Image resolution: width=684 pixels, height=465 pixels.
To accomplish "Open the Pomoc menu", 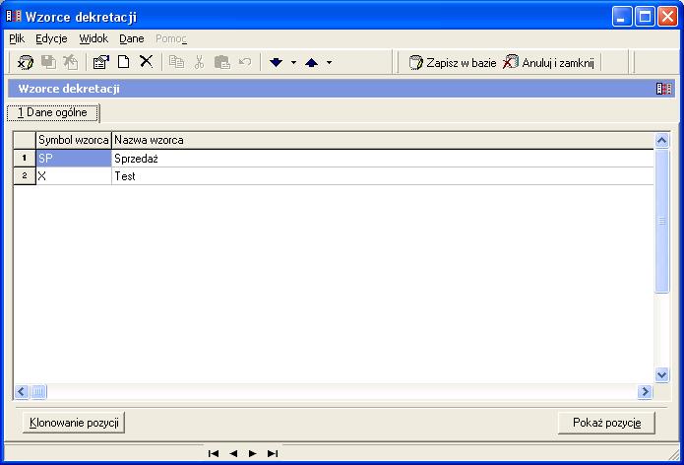I will click(171, 38).
